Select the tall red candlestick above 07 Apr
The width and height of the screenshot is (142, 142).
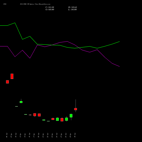click(12, 76)
